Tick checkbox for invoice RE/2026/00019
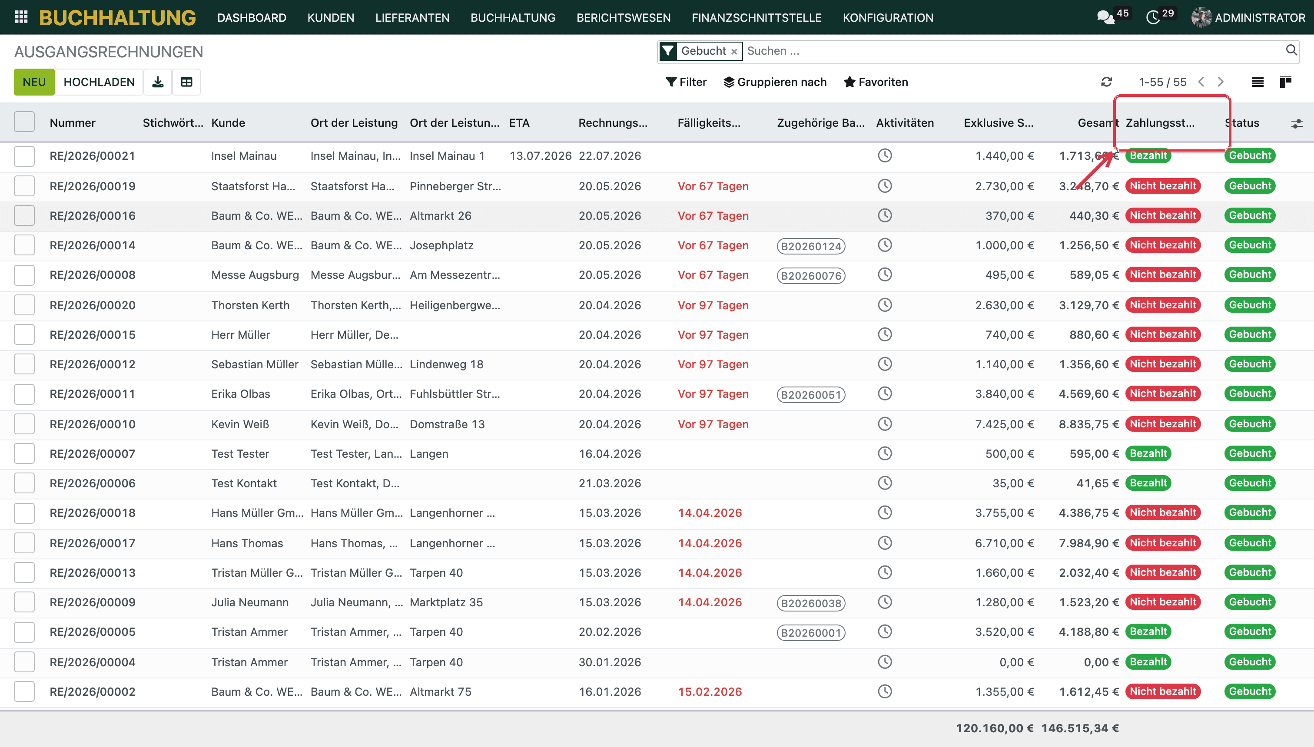The width and height of the screenshot is (1314, 747). (24, 186)
